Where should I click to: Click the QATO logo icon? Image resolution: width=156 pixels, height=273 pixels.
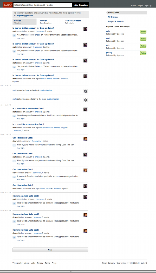pos(8,5)
